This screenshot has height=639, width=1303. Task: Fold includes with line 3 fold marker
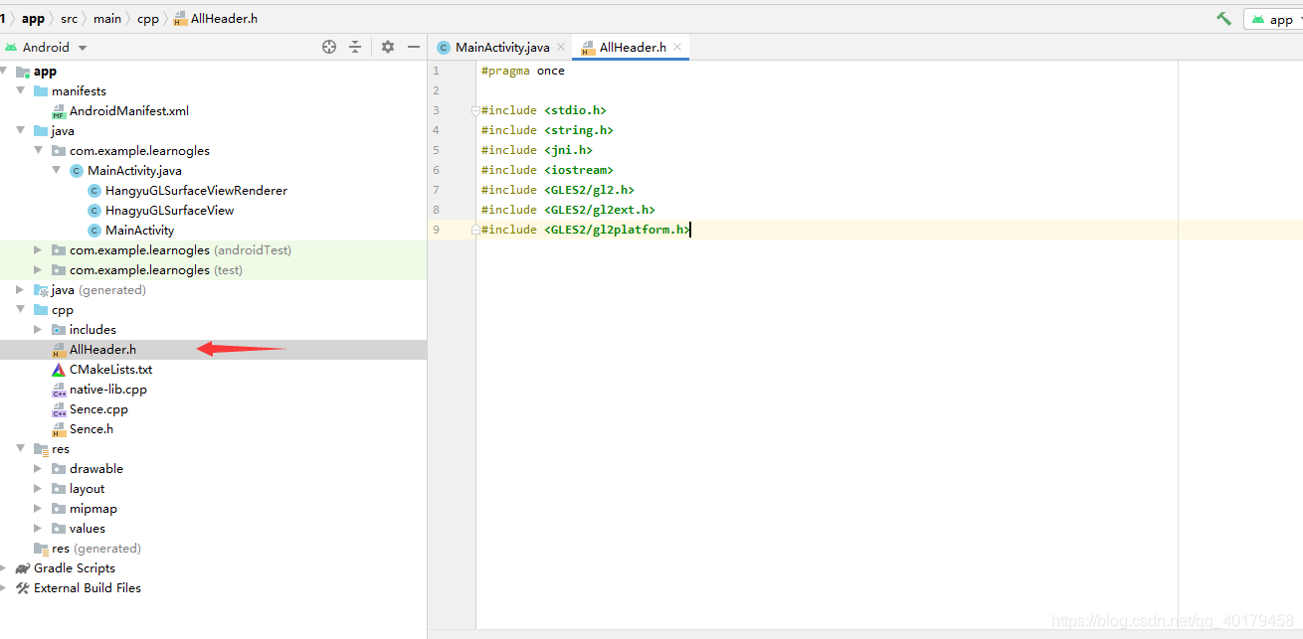coord(475,110)
